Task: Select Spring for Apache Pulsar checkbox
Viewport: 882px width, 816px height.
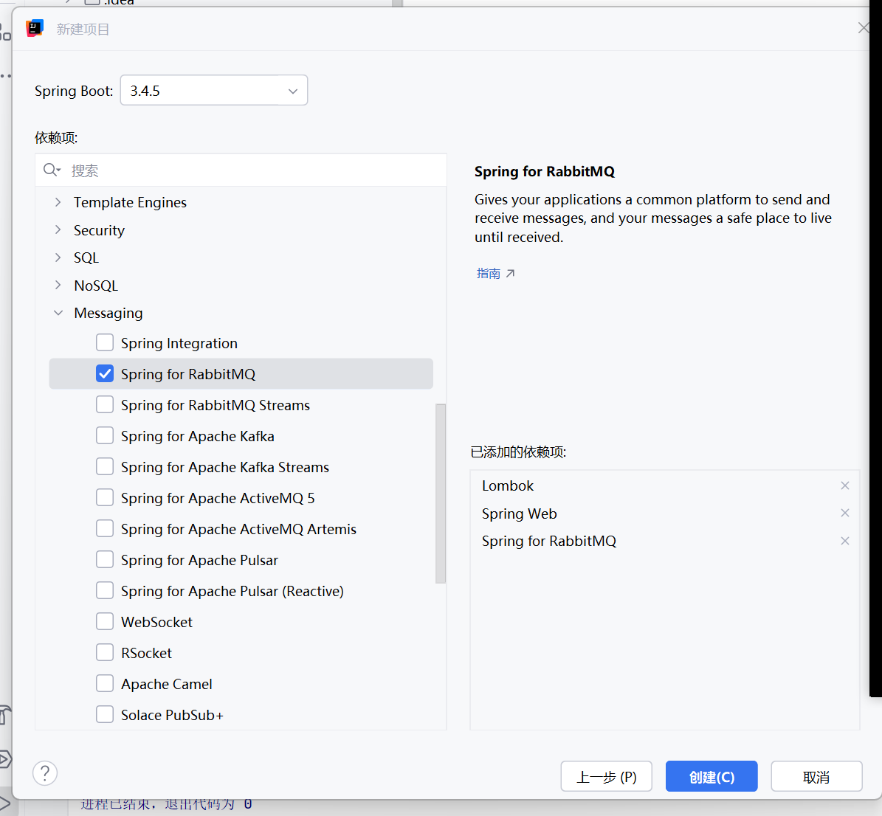Action: [105, 559]
